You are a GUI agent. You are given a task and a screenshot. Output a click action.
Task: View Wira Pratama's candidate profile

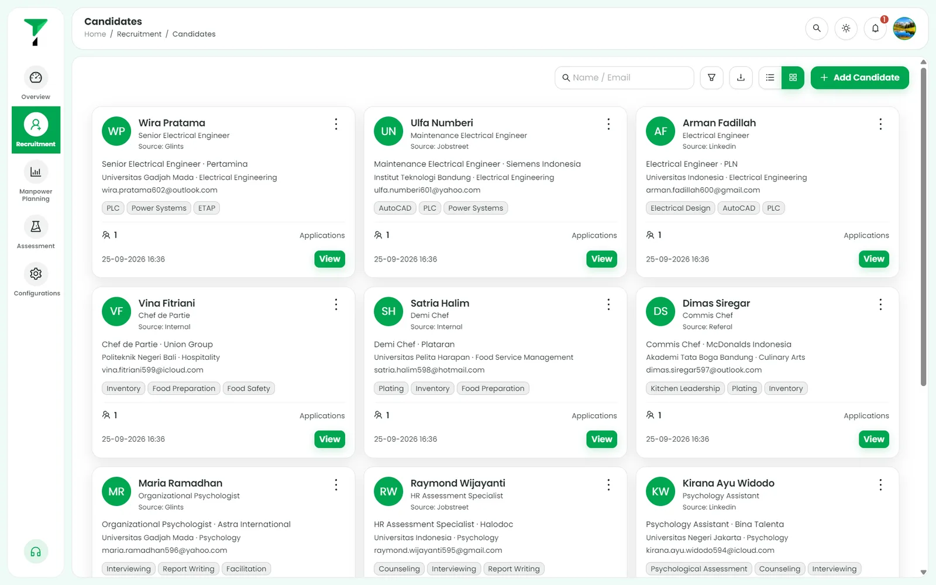coord(329,259)
